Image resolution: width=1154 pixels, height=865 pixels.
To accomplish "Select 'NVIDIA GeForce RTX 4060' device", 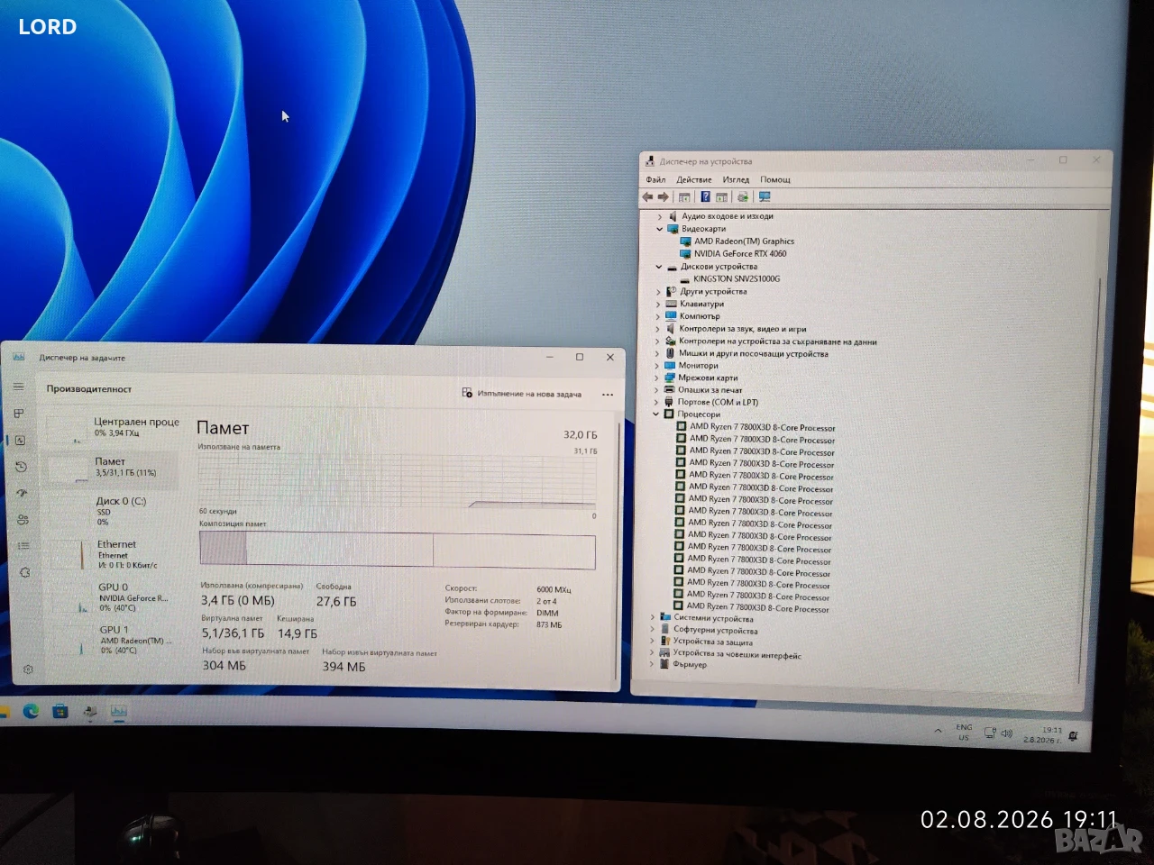I will [739, 254].
